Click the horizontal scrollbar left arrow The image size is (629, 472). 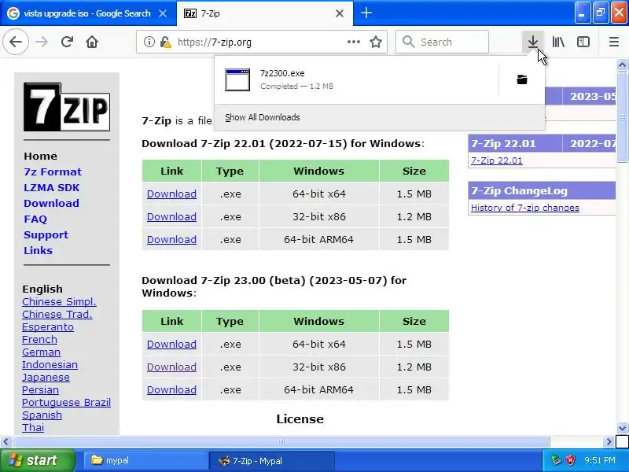click(x=6, y=442)
